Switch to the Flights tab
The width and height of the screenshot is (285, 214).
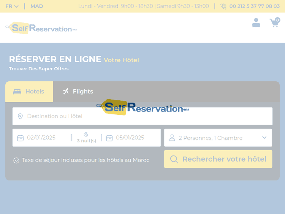click(78, 92)
